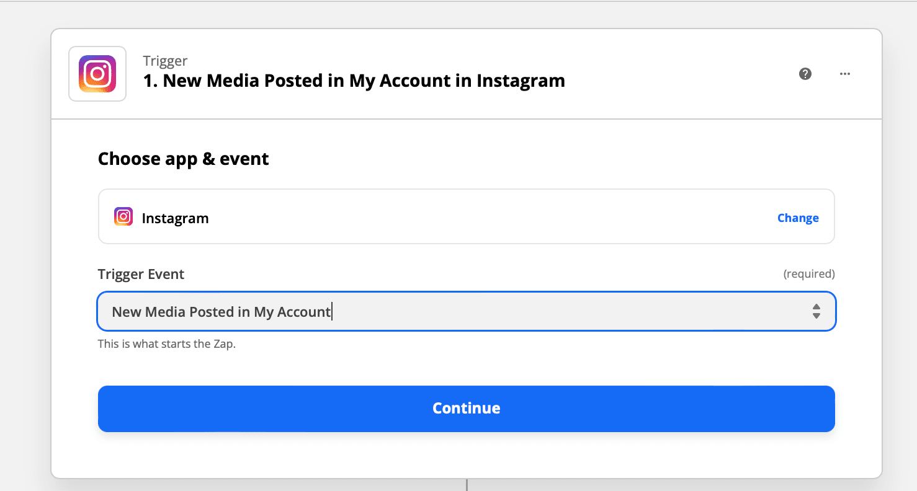Click the Instagram app name in selector

tap(175, 218)
